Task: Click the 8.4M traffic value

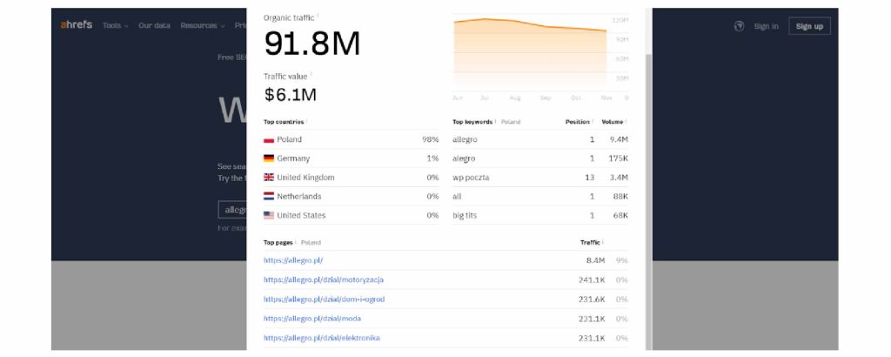Action: click(595, 260)
